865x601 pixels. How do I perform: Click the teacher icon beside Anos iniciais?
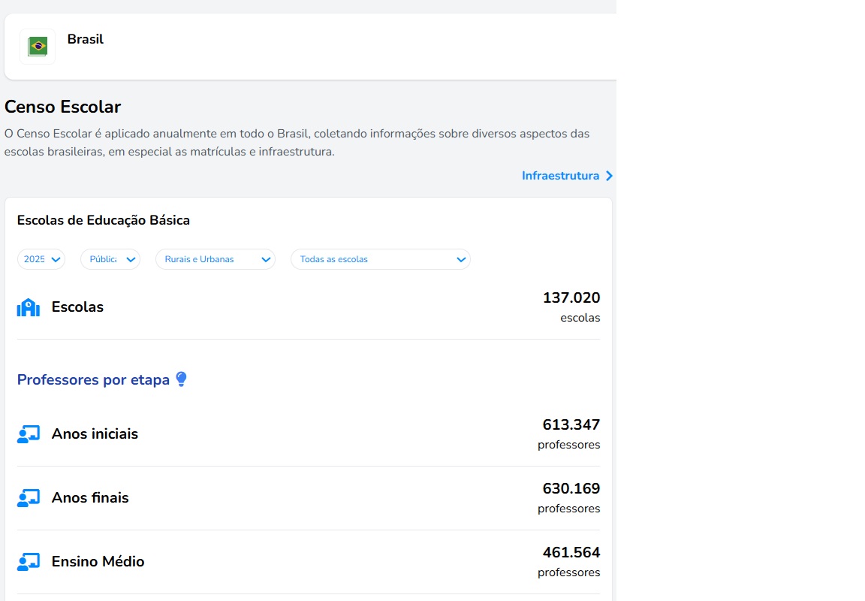[x=29, y=434]
